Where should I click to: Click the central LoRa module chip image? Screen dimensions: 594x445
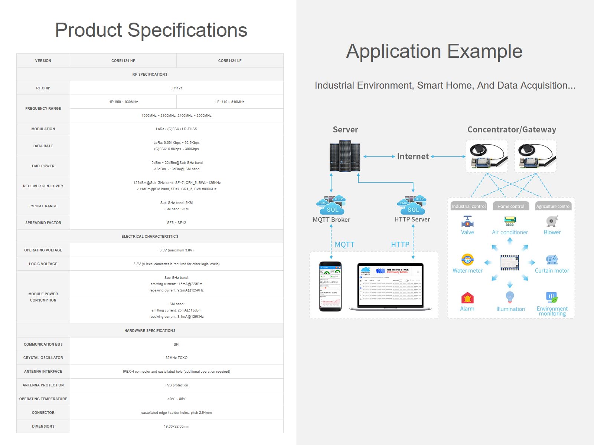click(x=510, y=263)
